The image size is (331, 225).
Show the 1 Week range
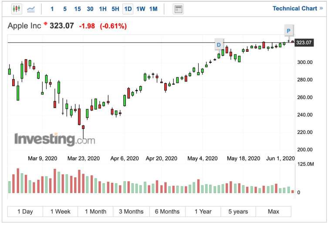pos(61,212)
